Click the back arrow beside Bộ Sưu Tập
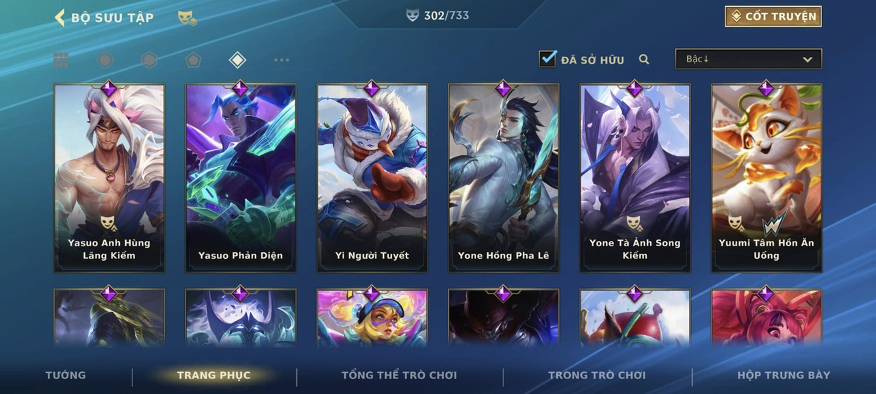The height and width of the screenshot is (394, 876). 60,17
